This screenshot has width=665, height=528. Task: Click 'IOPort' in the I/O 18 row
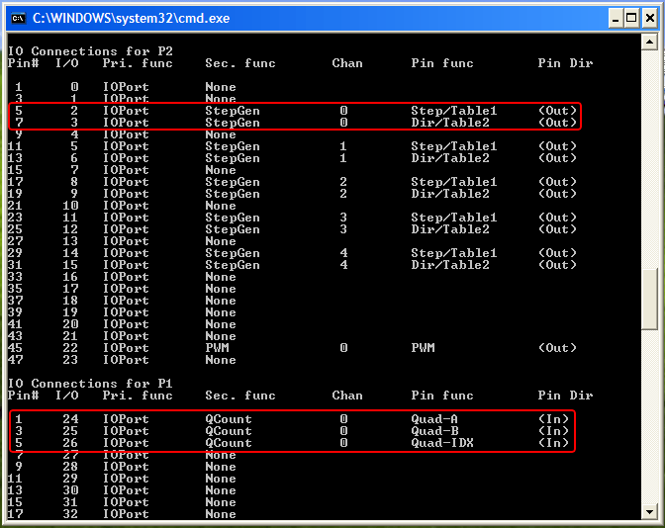tap(126, 301)
